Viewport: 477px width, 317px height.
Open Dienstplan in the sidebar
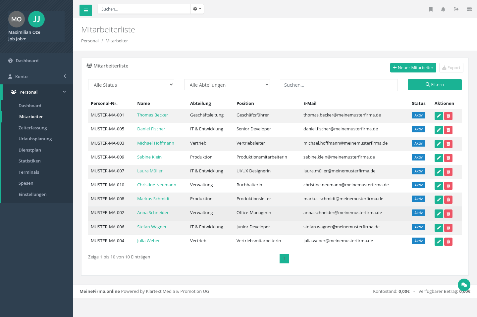pos(30,150)
